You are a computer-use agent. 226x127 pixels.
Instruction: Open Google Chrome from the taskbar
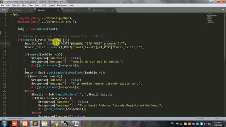click(55, 124)
